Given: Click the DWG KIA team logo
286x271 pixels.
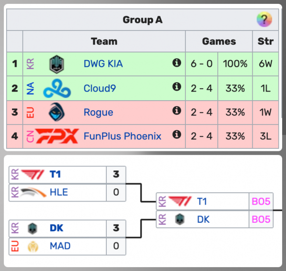Looking at the screenshot, I should 57,64.
